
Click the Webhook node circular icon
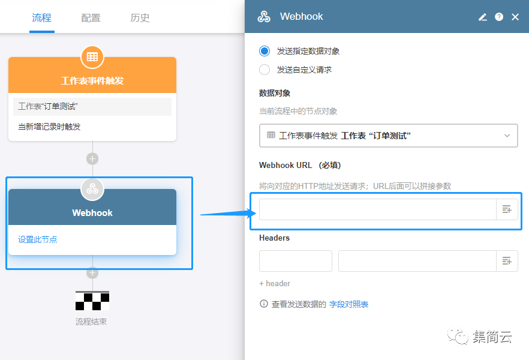[92, 188]
